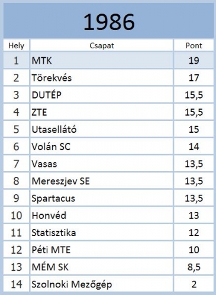This screenshot has width=216, height=295.
Task: Click the Spartacus team cell
Action: [102, 198]
